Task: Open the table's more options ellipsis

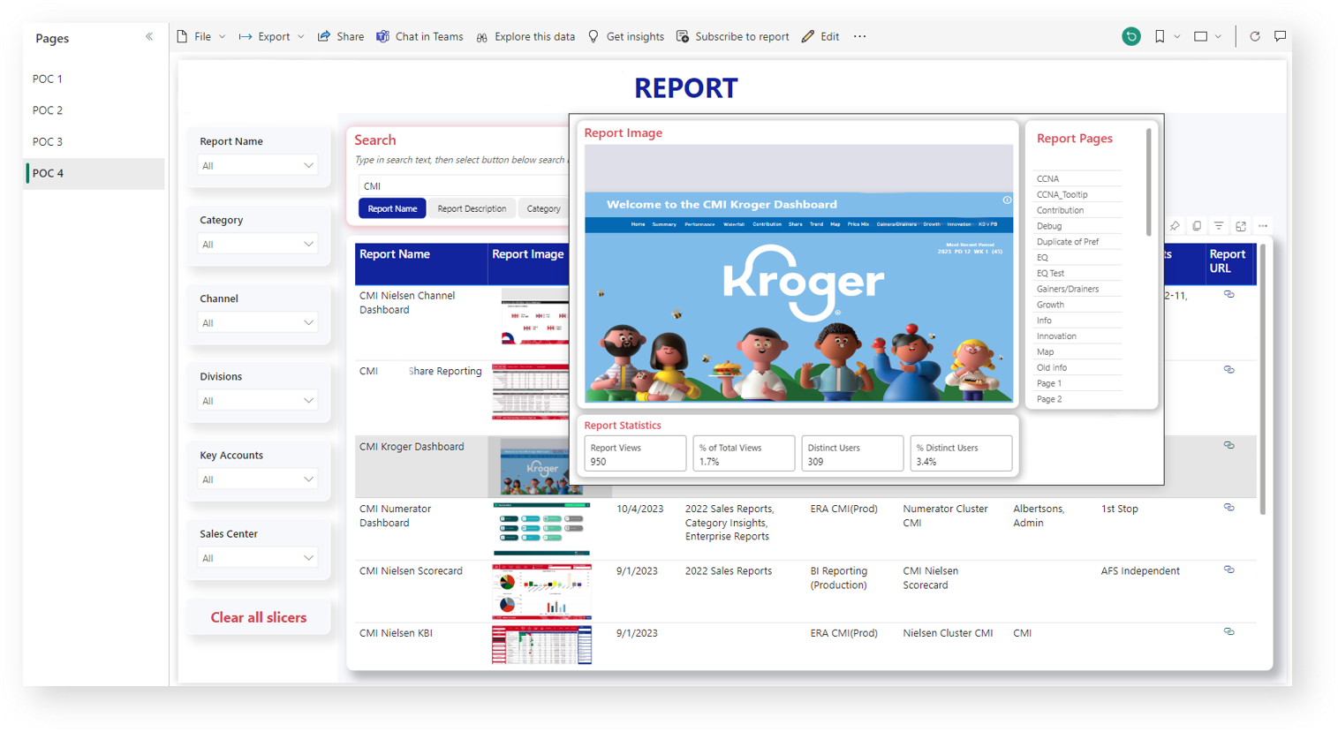Action: pos(1263,226)
